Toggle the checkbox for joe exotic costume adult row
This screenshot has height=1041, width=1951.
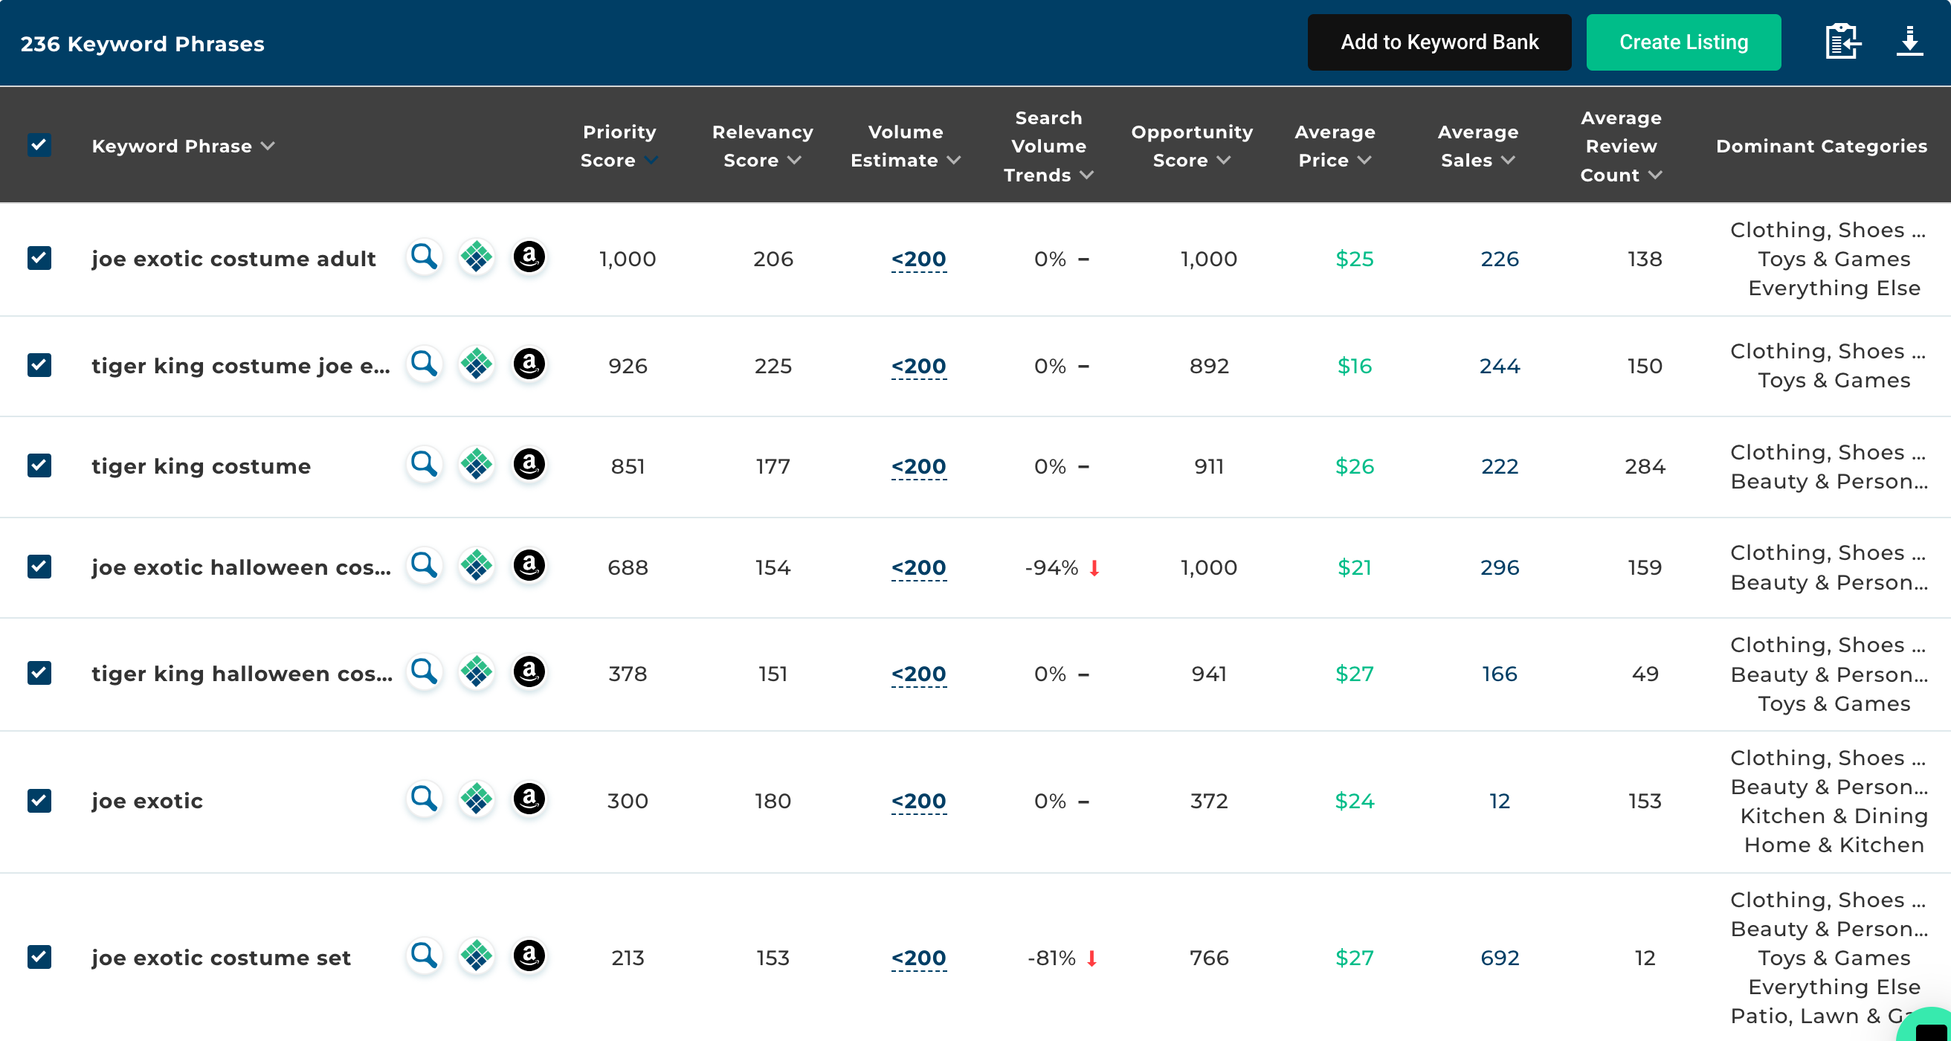[x=39, y=258]
